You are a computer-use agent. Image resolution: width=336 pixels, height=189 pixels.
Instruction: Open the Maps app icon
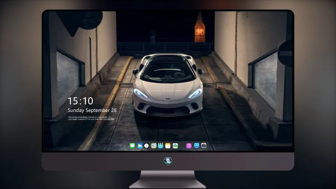click(x=154, y=146)
